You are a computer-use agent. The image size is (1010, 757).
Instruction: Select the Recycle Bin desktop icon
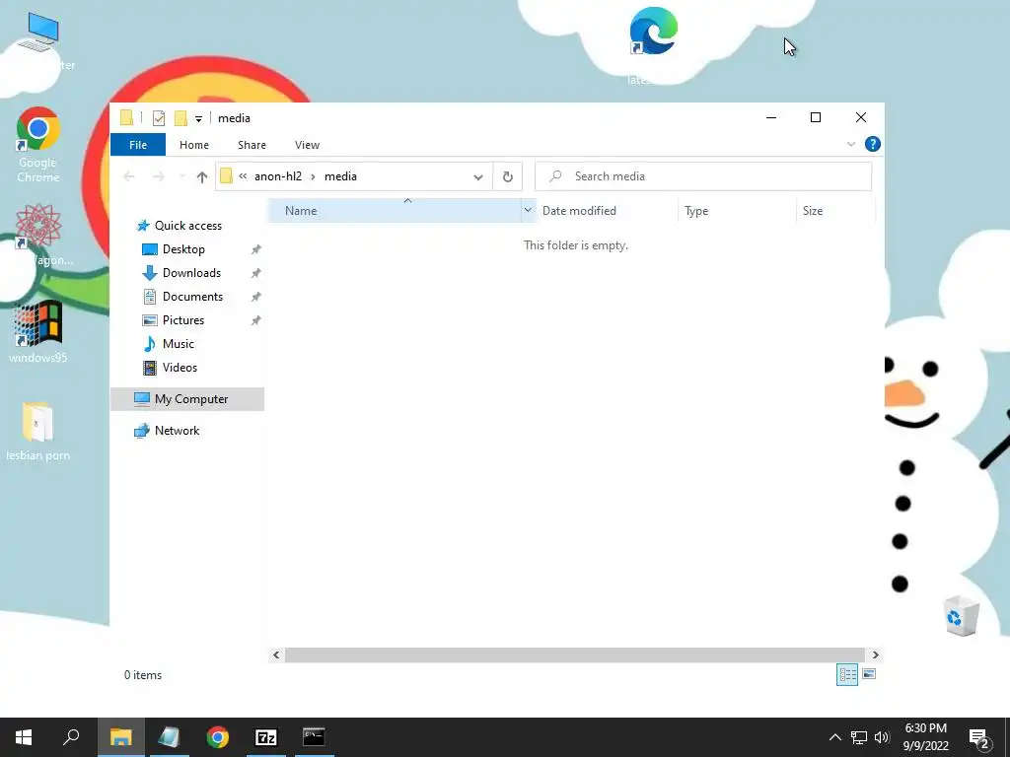click(x=961, y=616)
